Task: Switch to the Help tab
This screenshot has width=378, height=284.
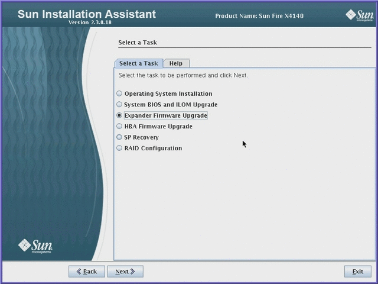Action: (176, 63)
